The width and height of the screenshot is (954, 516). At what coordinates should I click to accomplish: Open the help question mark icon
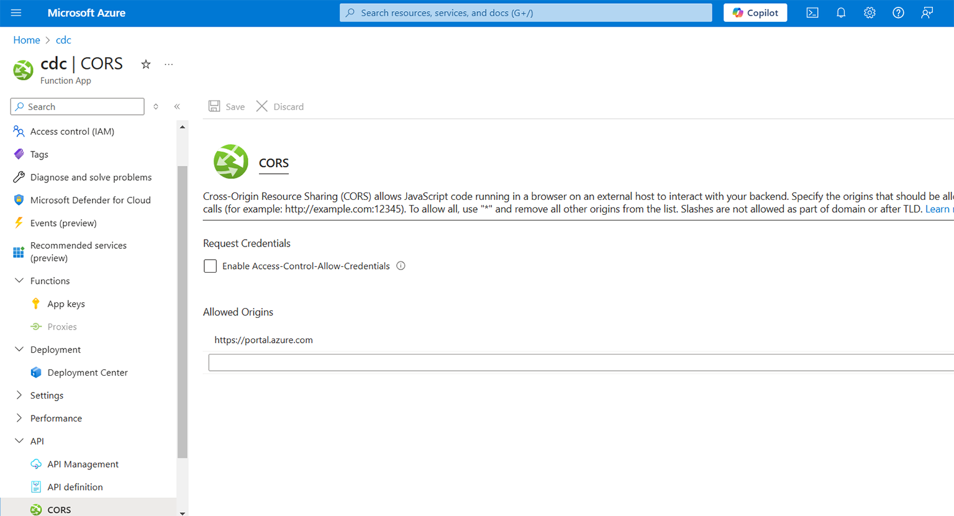(898, 12)
